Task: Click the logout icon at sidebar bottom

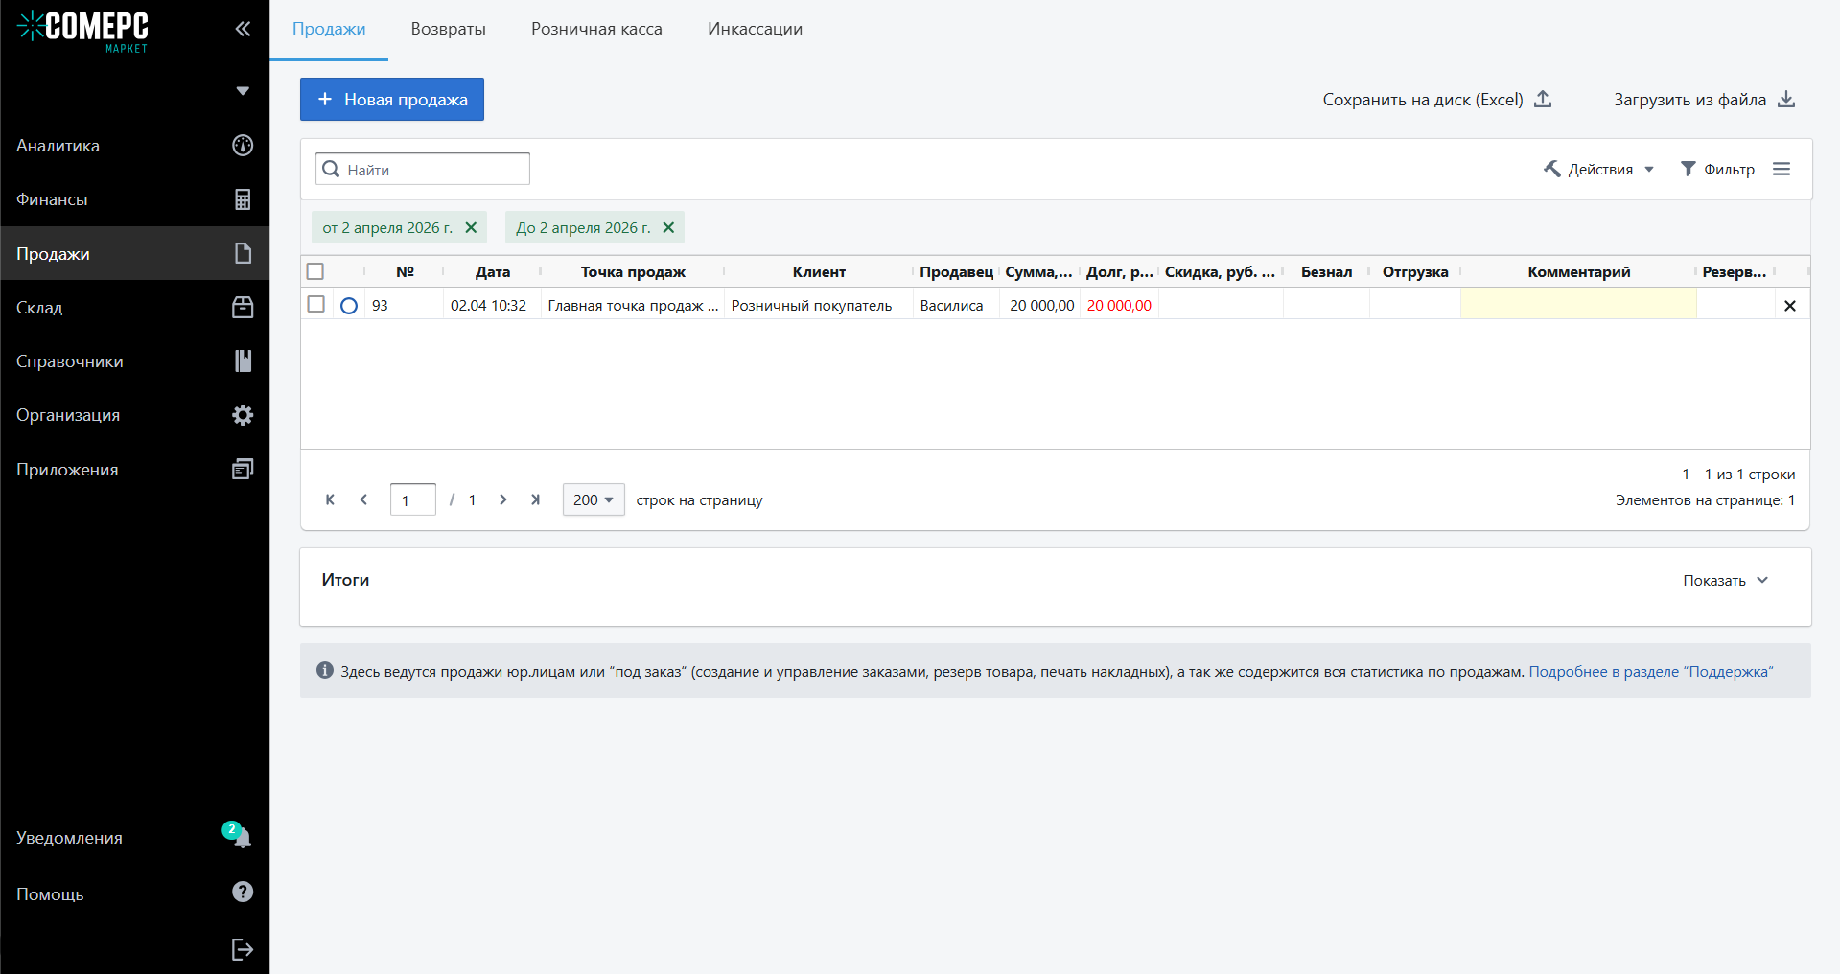Action: (242, 949)
